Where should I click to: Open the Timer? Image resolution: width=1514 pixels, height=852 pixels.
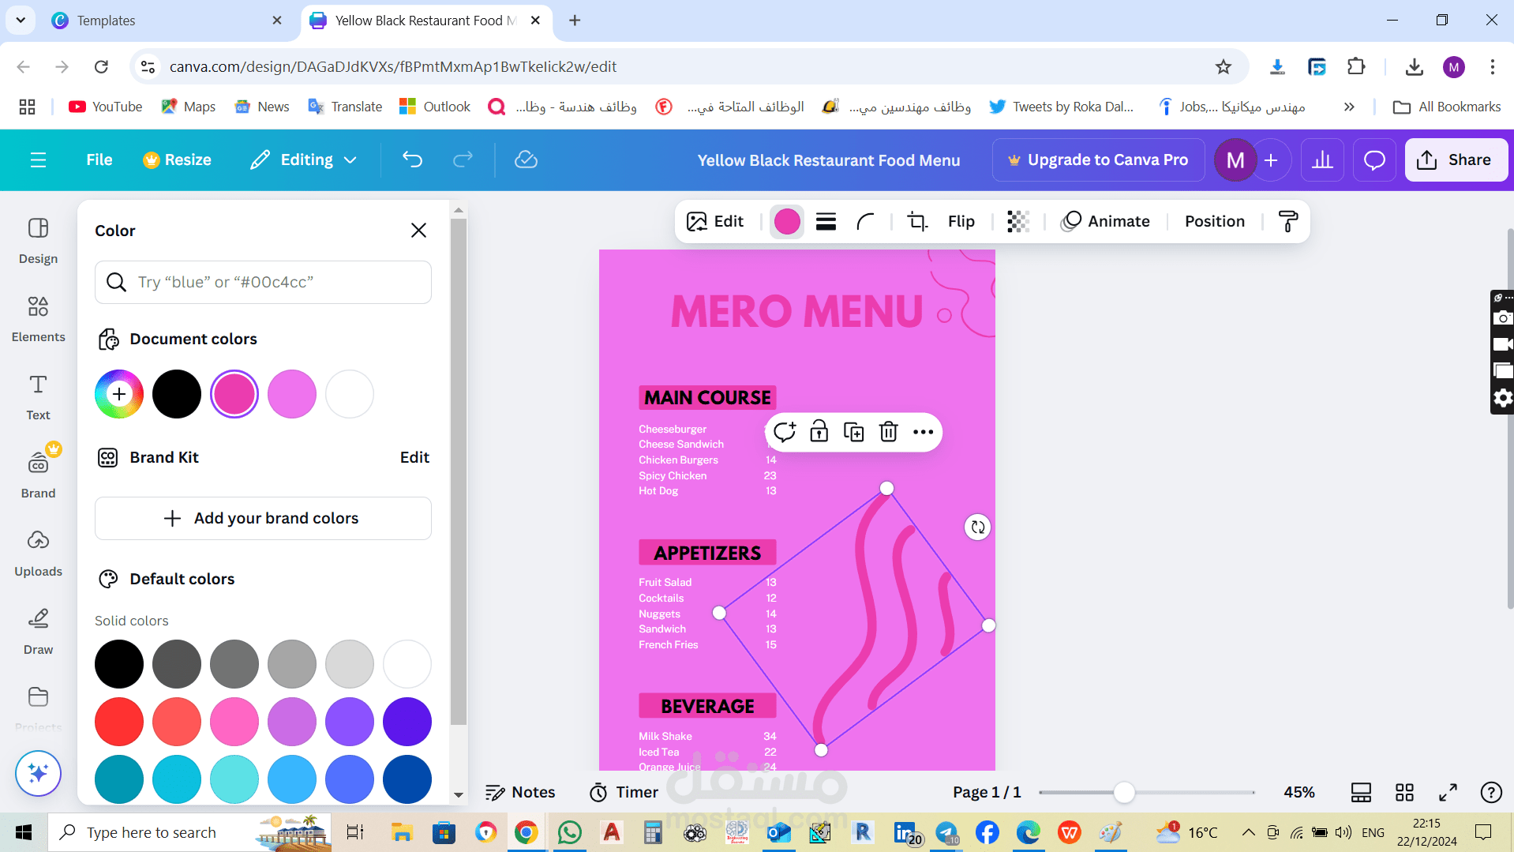[x=624, y=792]
